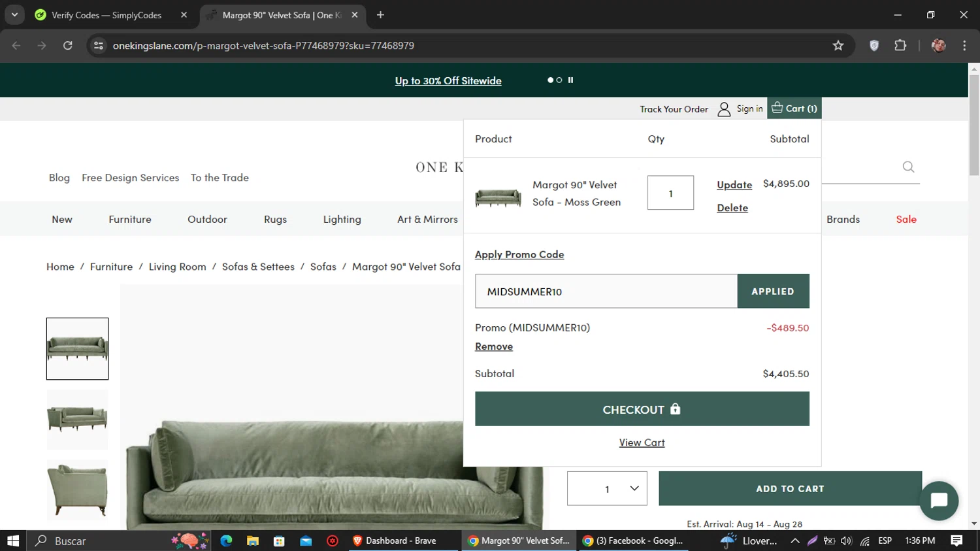Viewport: 980px width, 551px height.
Task: Click the APPLIED promo button
Action: (x=773, y=291)
